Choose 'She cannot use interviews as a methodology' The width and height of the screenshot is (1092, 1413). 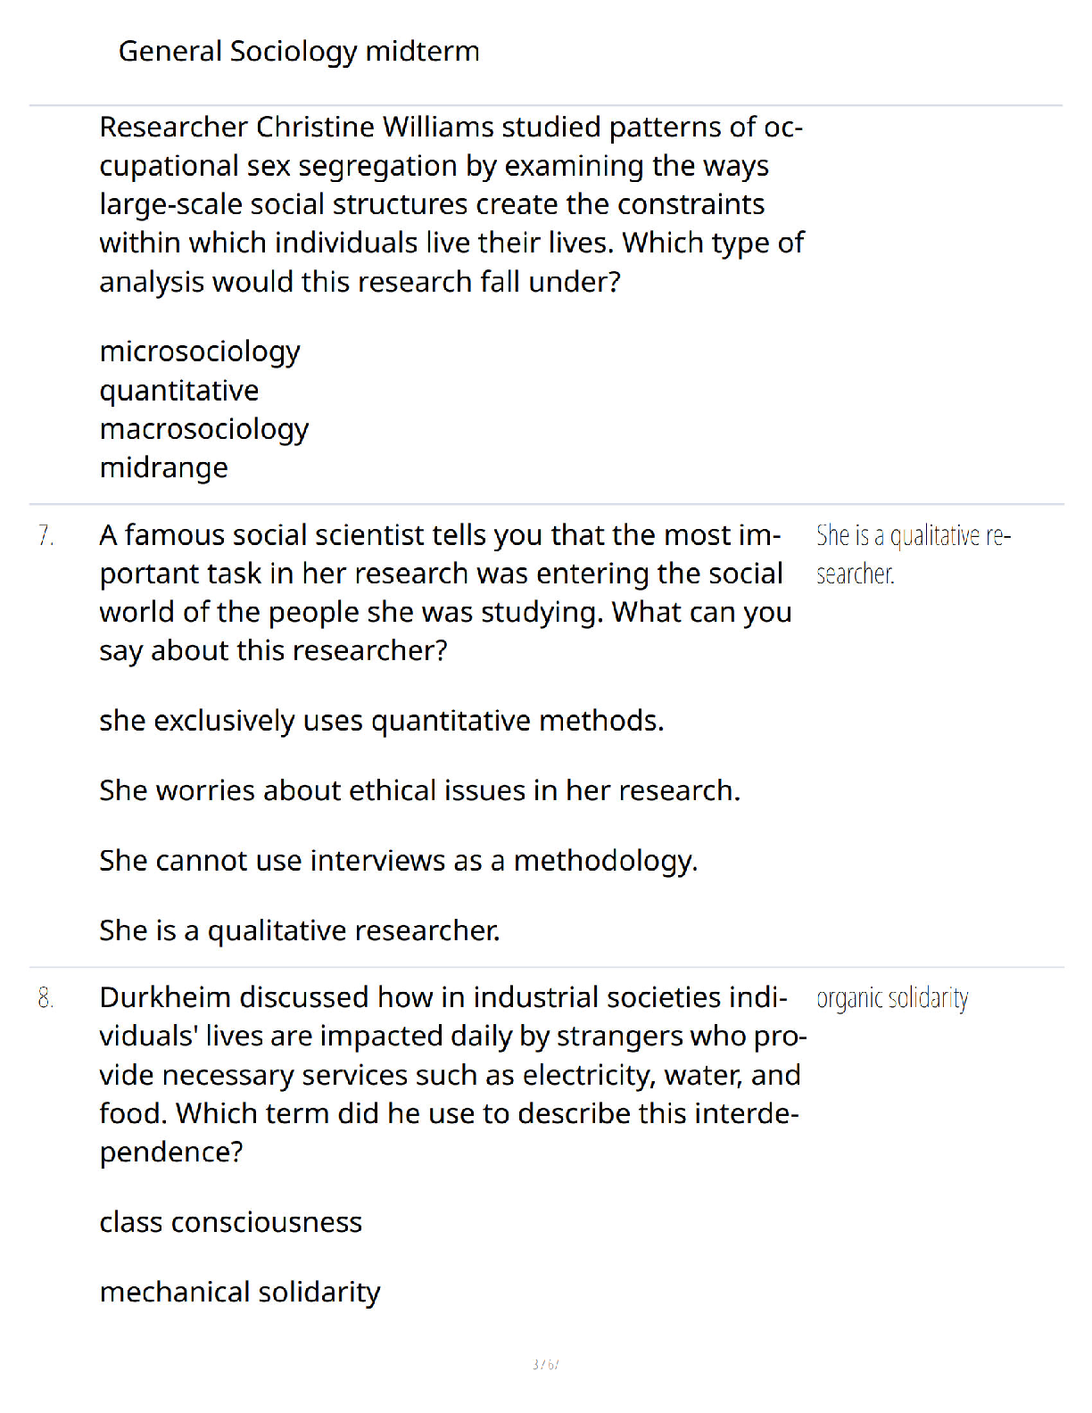tap(399, 861)
